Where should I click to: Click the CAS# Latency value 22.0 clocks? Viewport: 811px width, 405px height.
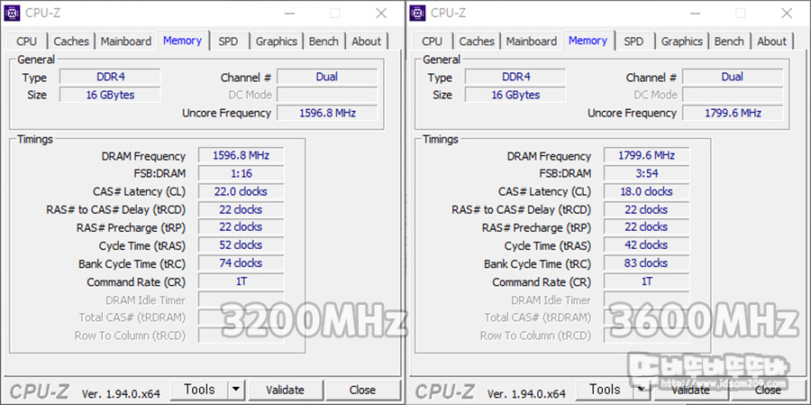(x=241, y=191)
